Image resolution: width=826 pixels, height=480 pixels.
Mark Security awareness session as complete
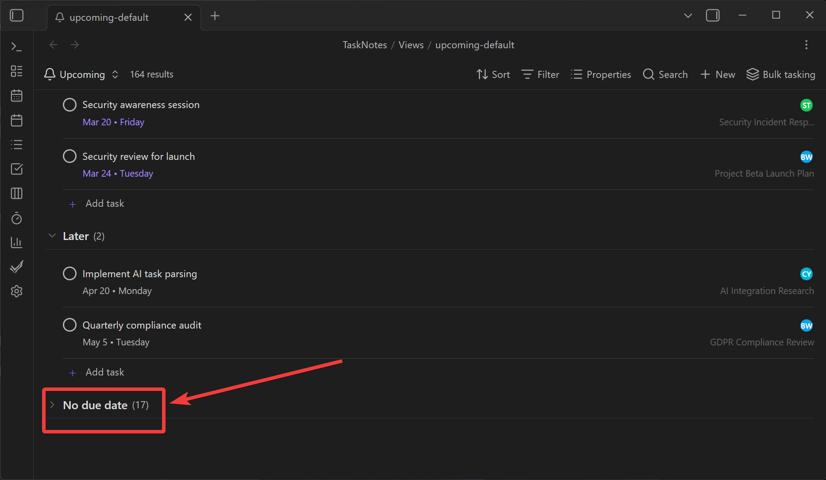tap(69, 105)
